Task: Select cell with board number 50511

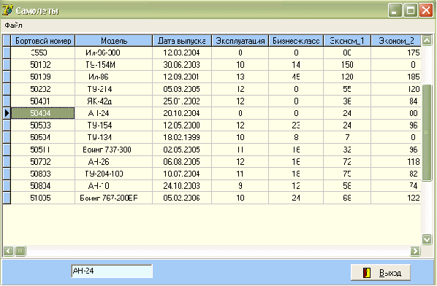Action: [43, 150]
